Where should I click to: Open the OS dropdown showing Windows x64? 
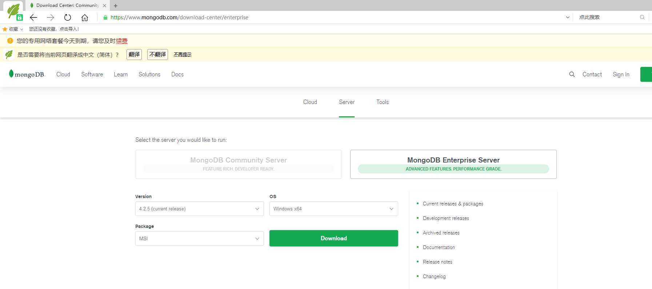point(334,209)
